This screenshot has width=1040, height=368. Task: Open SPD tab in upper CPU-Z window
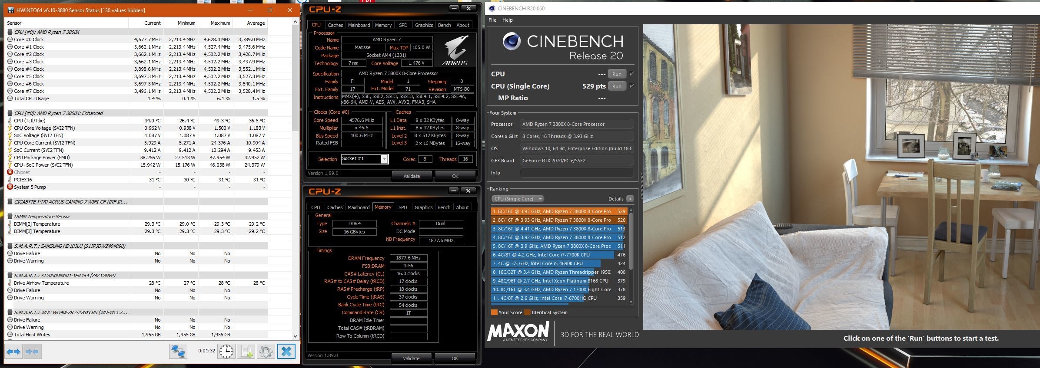pyautogui.click(x=403, y=25)
